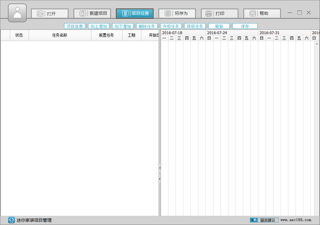The height and width of the screenshot is (225, 320).
Task: Minimize the application window
Action: pos(290,13)
